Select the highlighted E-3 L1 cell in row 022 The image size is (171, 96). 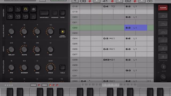click(x=136, y=28)
